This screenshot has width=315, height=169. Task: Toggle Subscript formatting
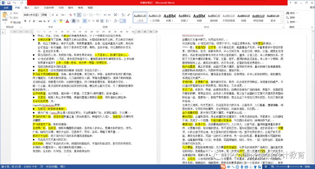pyautogui.click(x=45, y=21)
